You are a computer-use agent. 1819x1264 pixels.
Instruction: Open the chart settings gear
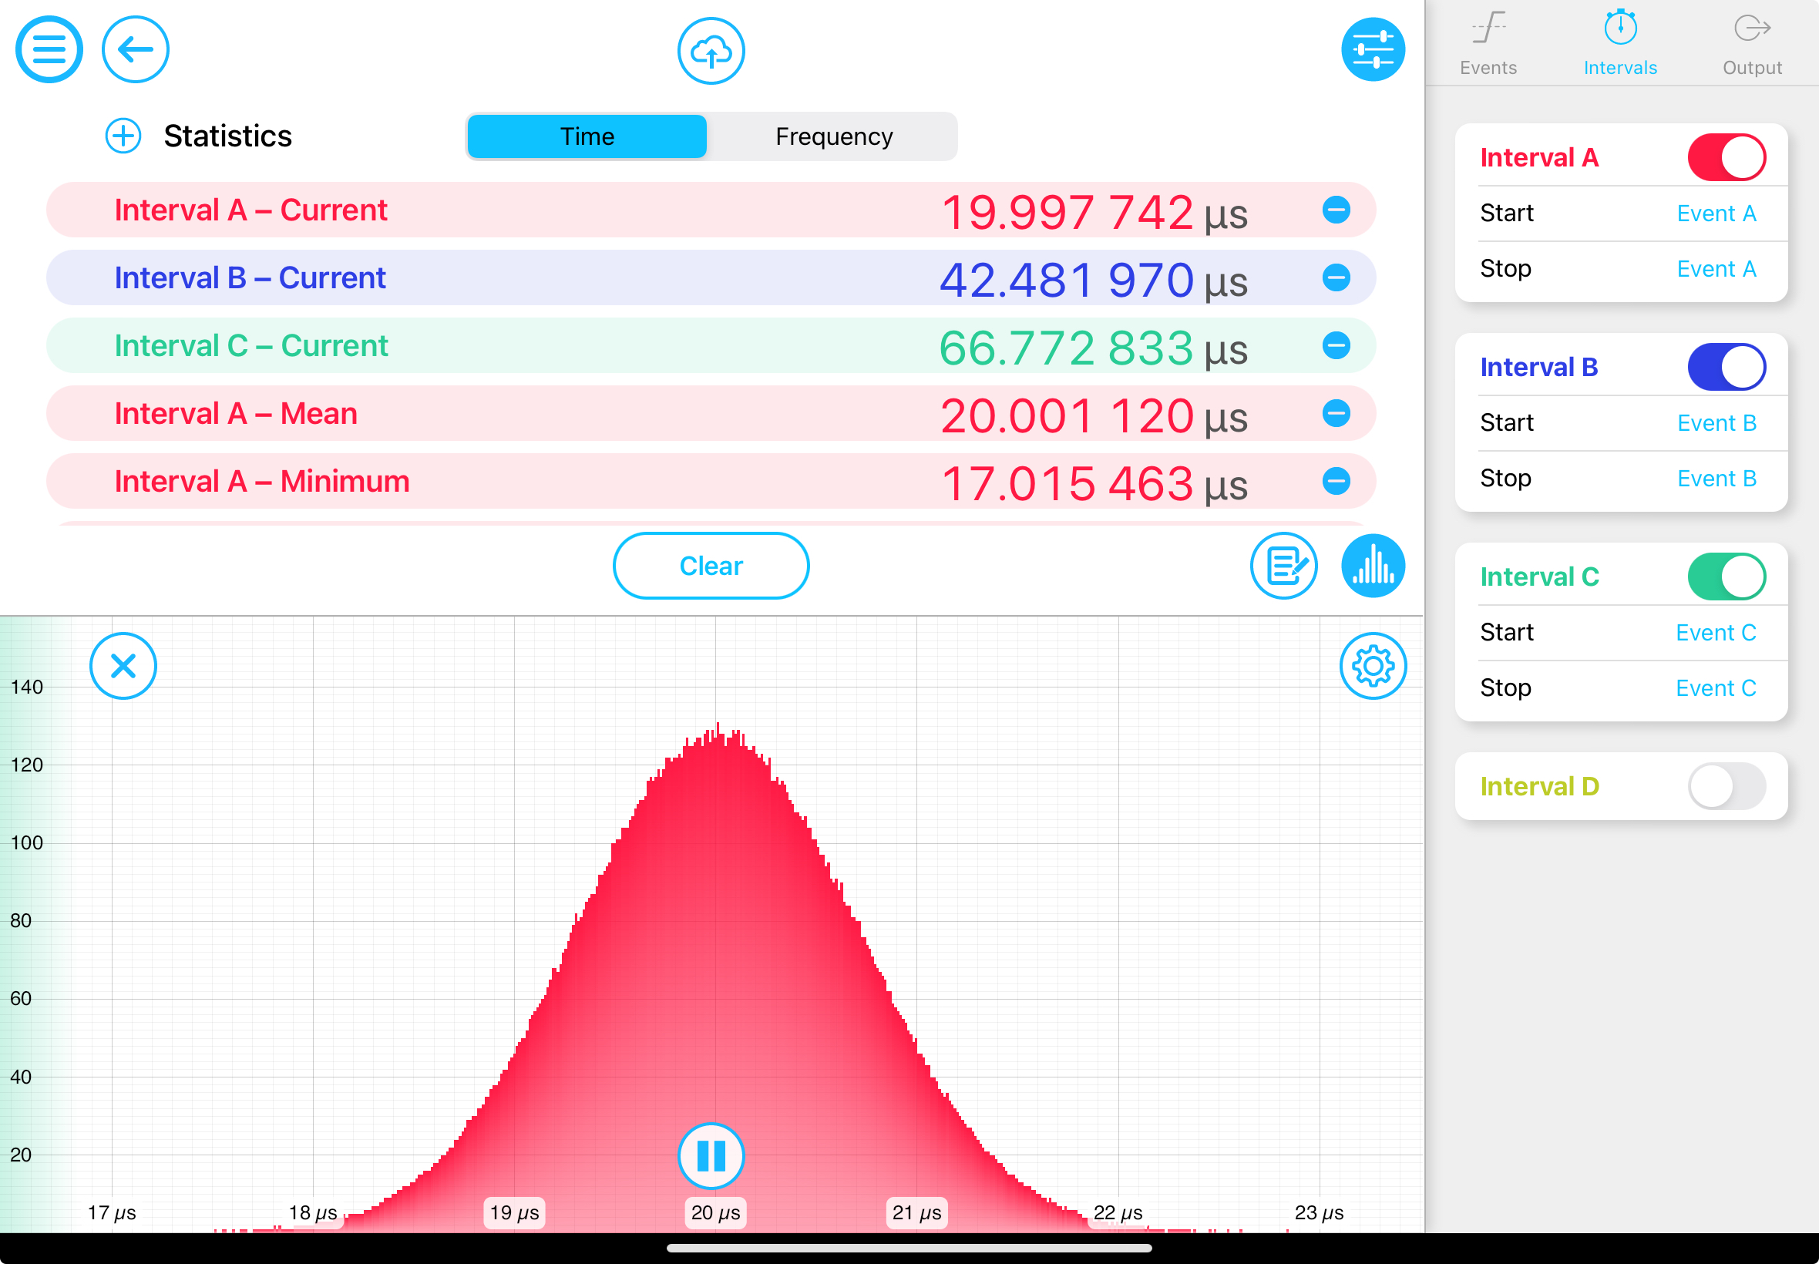1374,666
